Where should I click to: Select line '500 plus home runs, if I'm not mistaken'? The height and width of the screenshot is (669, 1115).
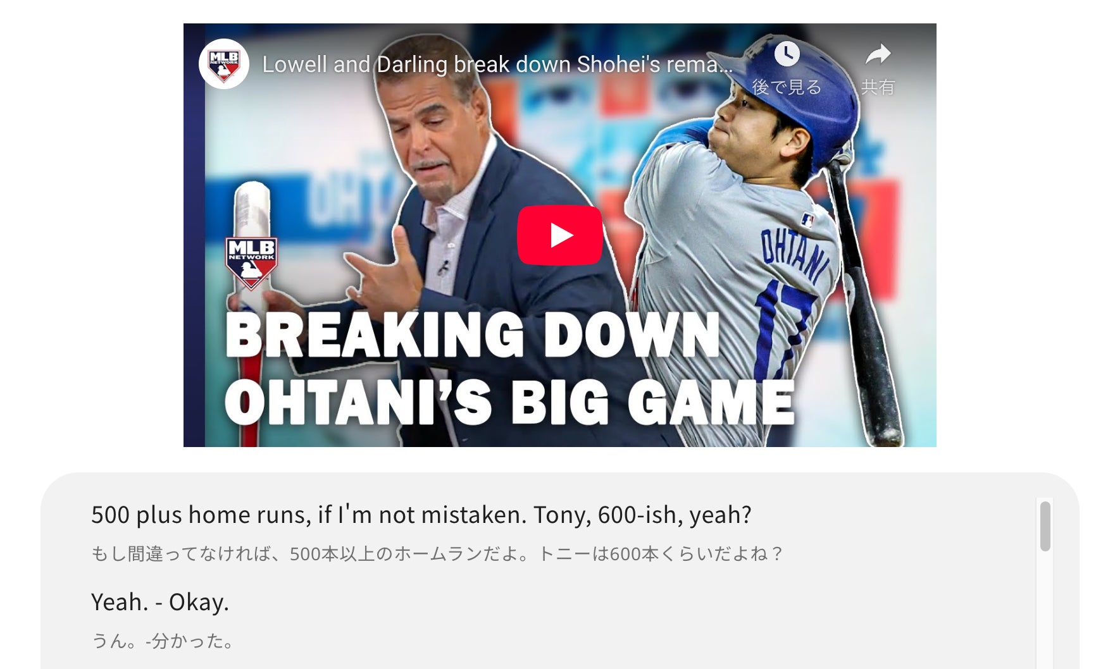coord(421,515)
